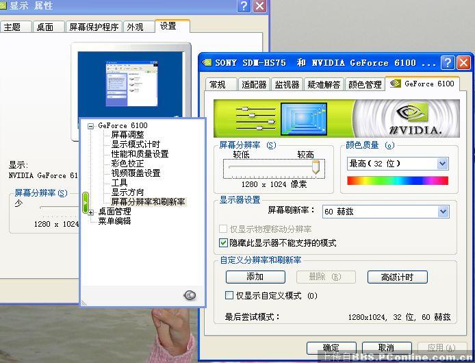Select 桌面管理 in the tree
Image resolution: width=475 pixels, height=363 pixels.
114,212
